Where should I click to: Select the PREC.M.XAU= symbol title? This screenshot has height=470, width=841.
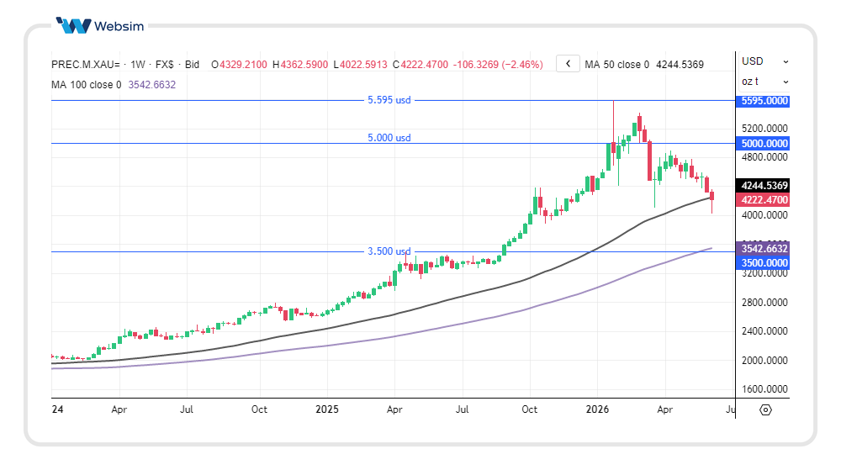click(85, 64)
